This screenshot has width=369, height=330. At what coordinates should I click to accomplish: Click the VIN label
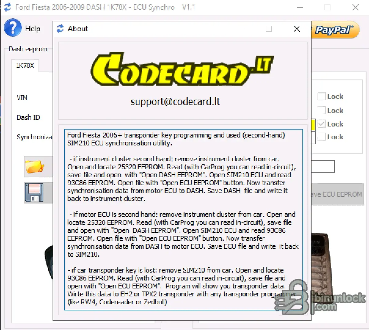[22, 98]
